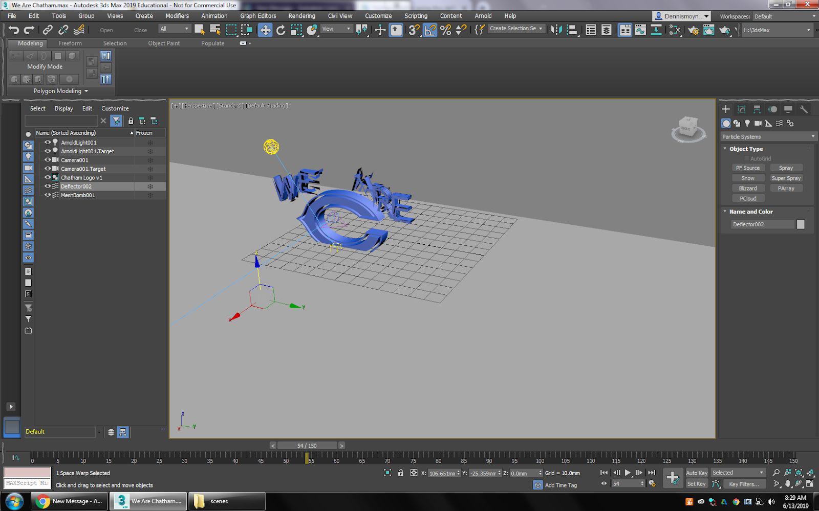
Task: Open the Graph Editors menu
Action: coord(258,16)
